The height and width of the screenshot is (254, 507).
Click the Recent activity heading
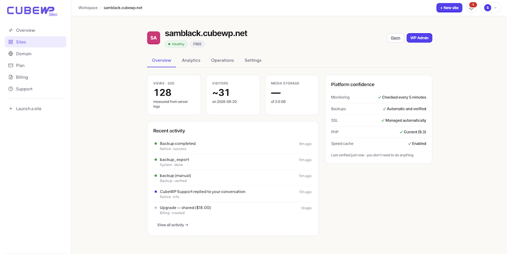coord(169,131)
